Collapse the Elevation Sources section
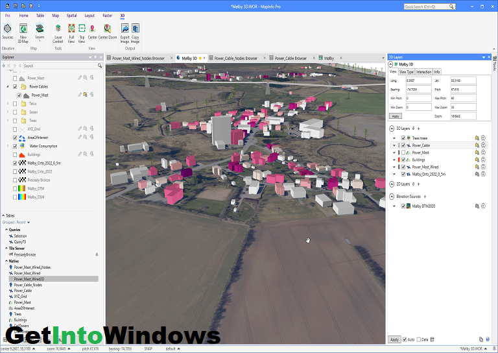 (x=392, y=197)
